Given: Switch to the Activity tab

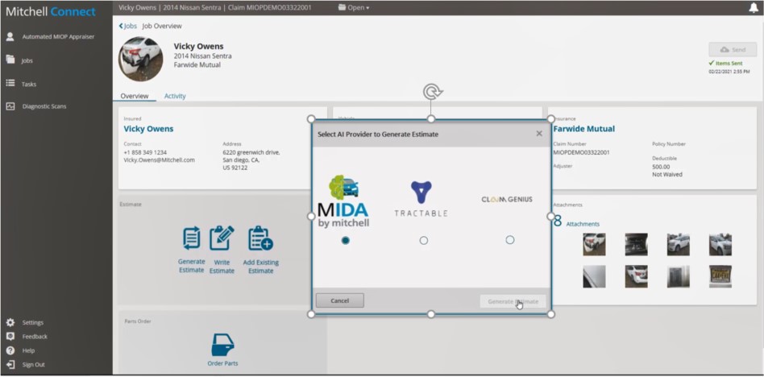Looking at the screenshot, I should [x=175, y=96].
